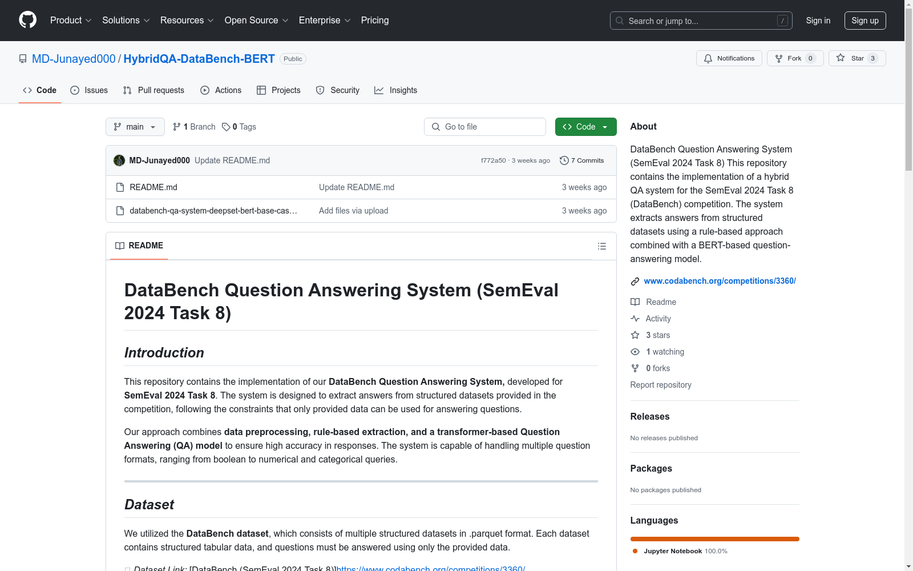Click the Jupyter Notebook language link
The height and width of the screenshot is (571, 913).
(680, 551)
